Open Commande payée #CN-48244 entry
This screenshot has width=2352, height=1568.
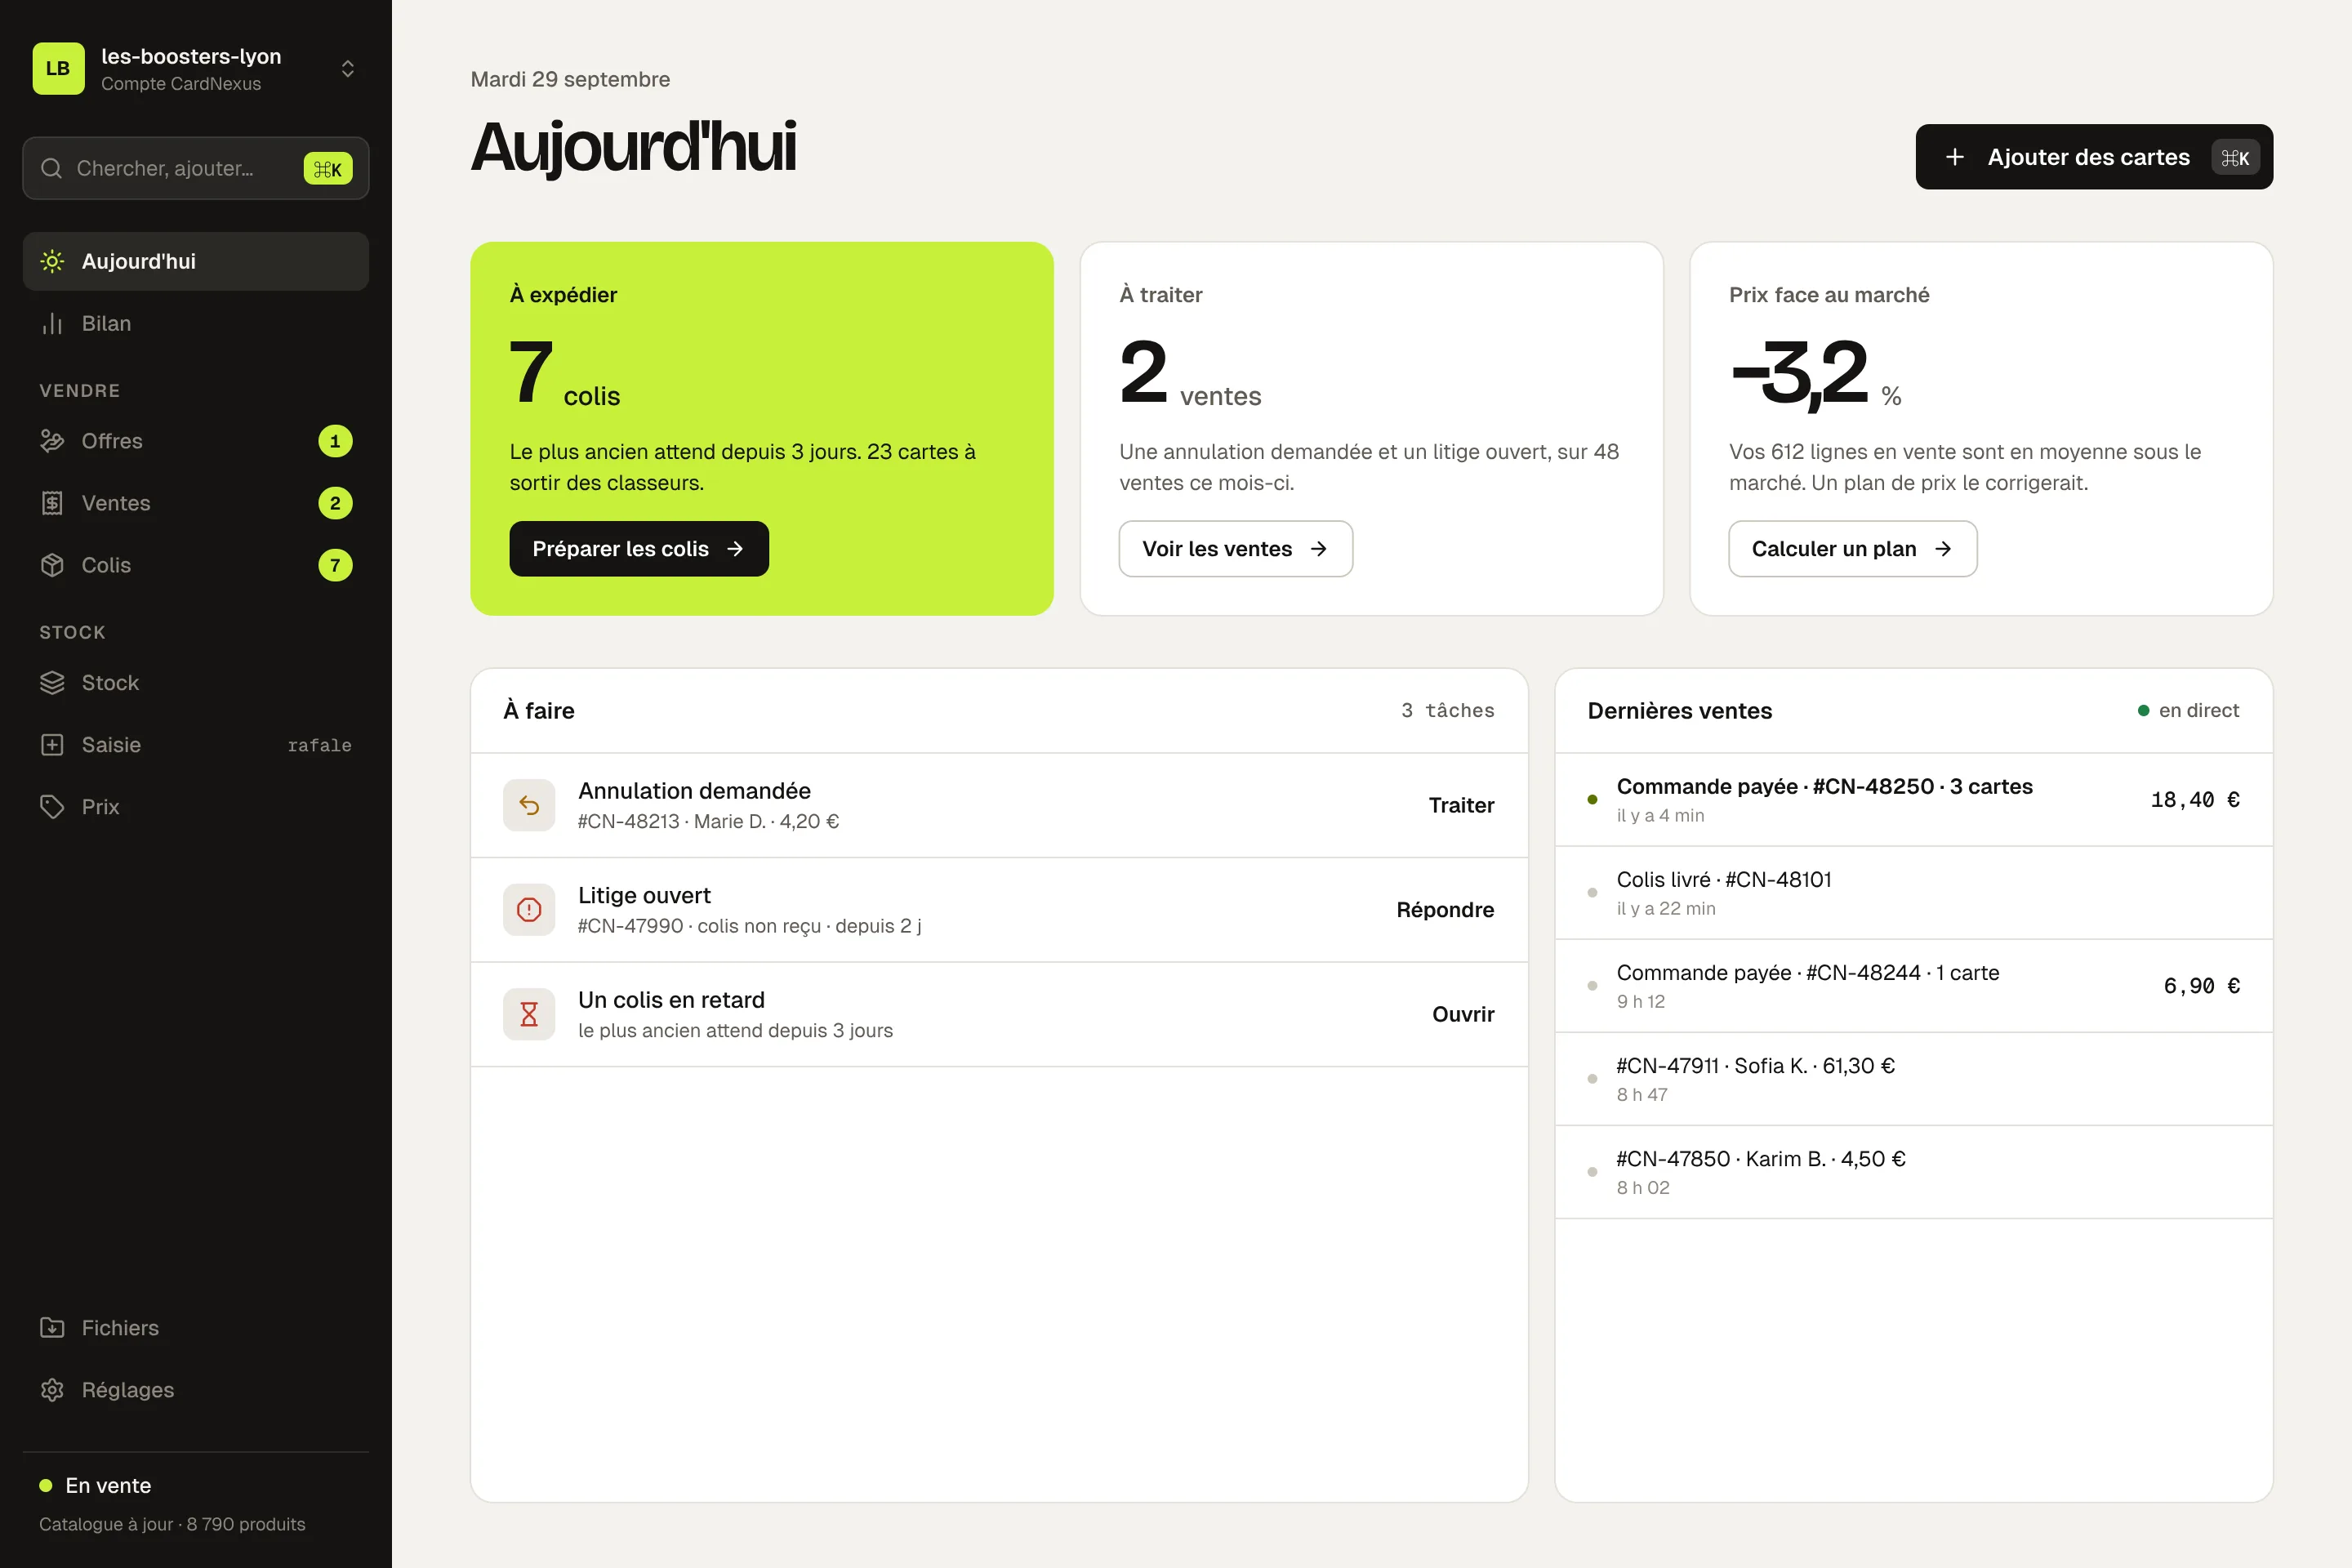pos(1914,986)
